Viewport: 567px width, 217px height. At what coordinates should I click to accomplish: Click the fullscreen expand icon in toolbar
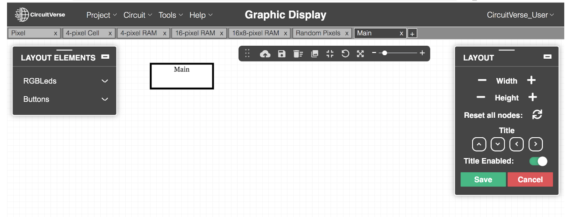coord(360,54)
